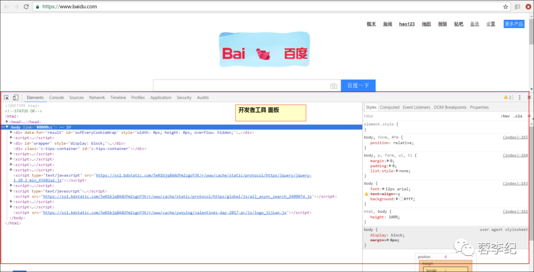Click the 登录 login link
534x272 pixels.
tap(475, 24)
